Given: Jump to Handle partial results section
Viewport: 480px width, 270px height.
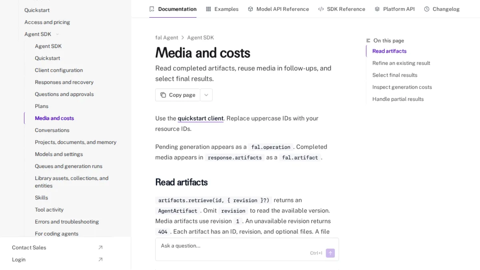Looking at the screenshot, I should point(398,99).
